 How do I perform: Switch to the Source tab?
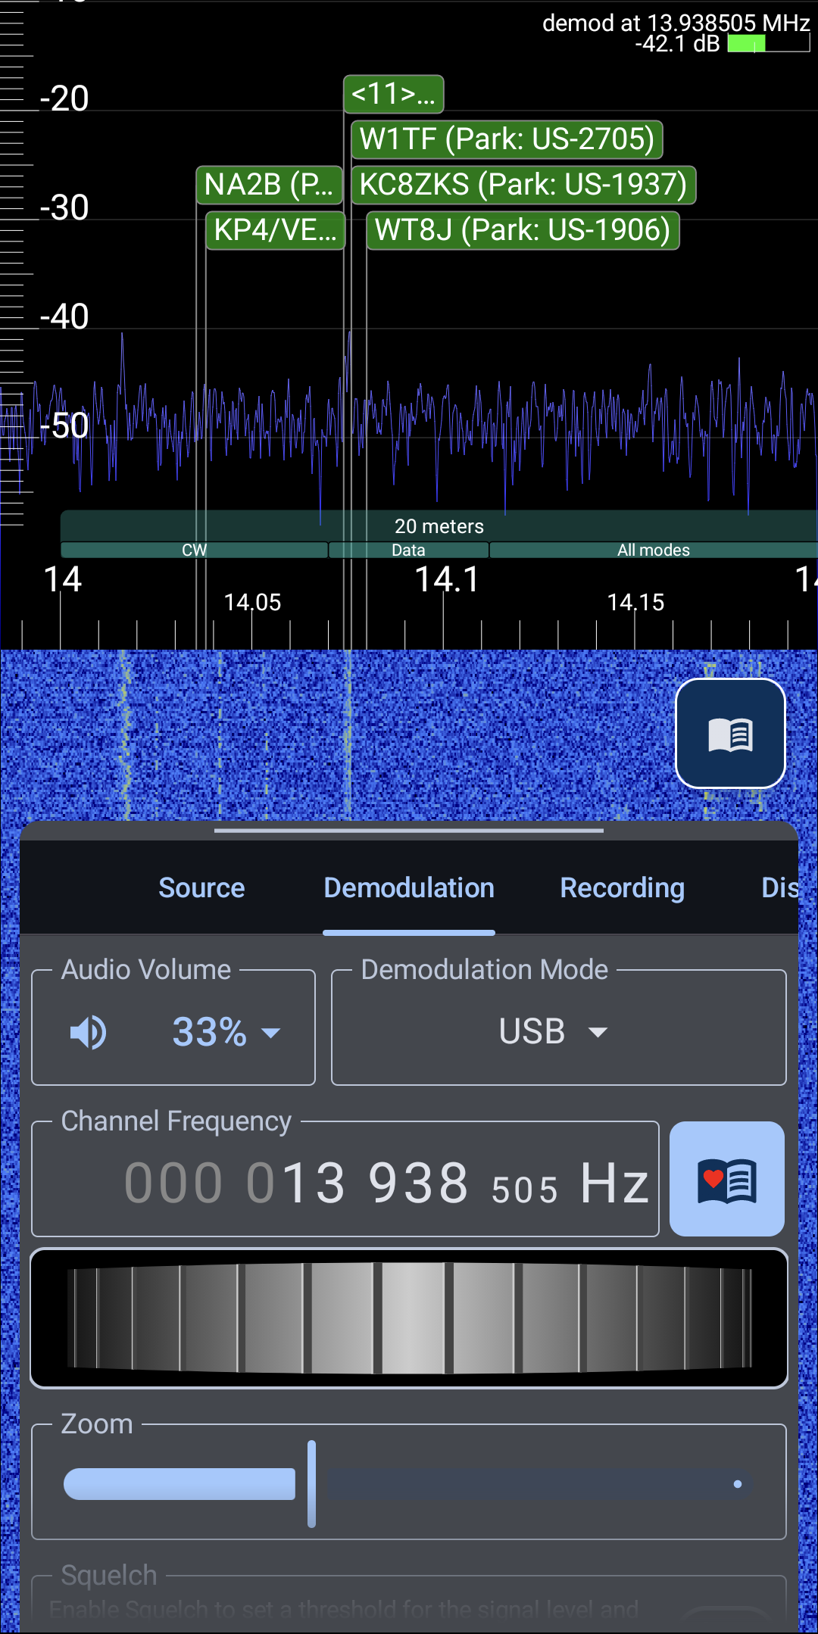tap(201, 888)
